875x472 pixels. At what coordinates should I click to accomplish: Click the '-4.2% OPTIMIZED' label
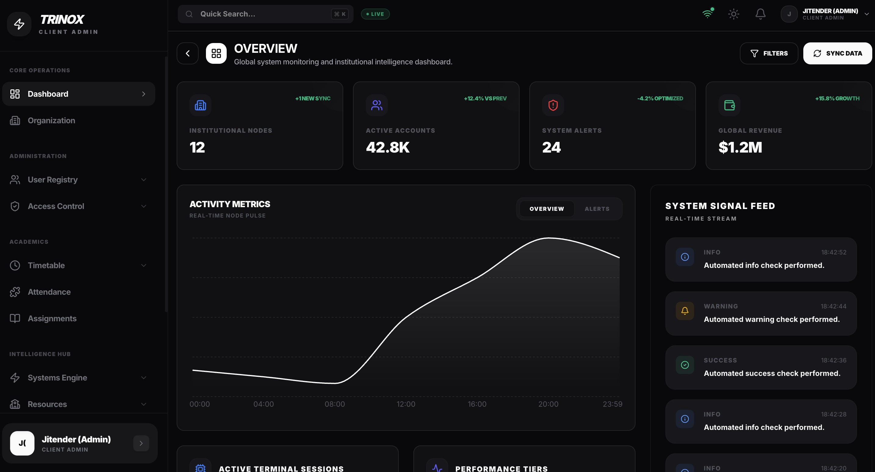pos(660,99)
